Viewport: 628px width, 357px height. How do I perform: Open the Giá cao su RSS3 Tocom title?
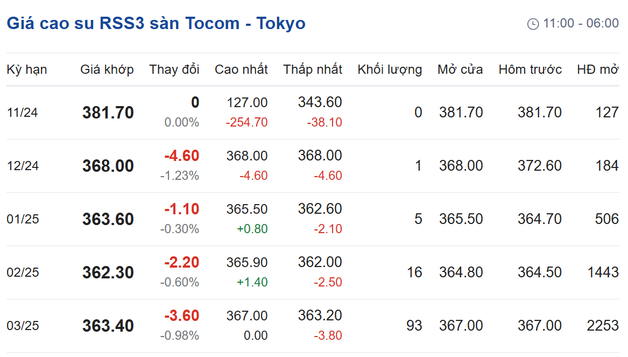(156, 23)
